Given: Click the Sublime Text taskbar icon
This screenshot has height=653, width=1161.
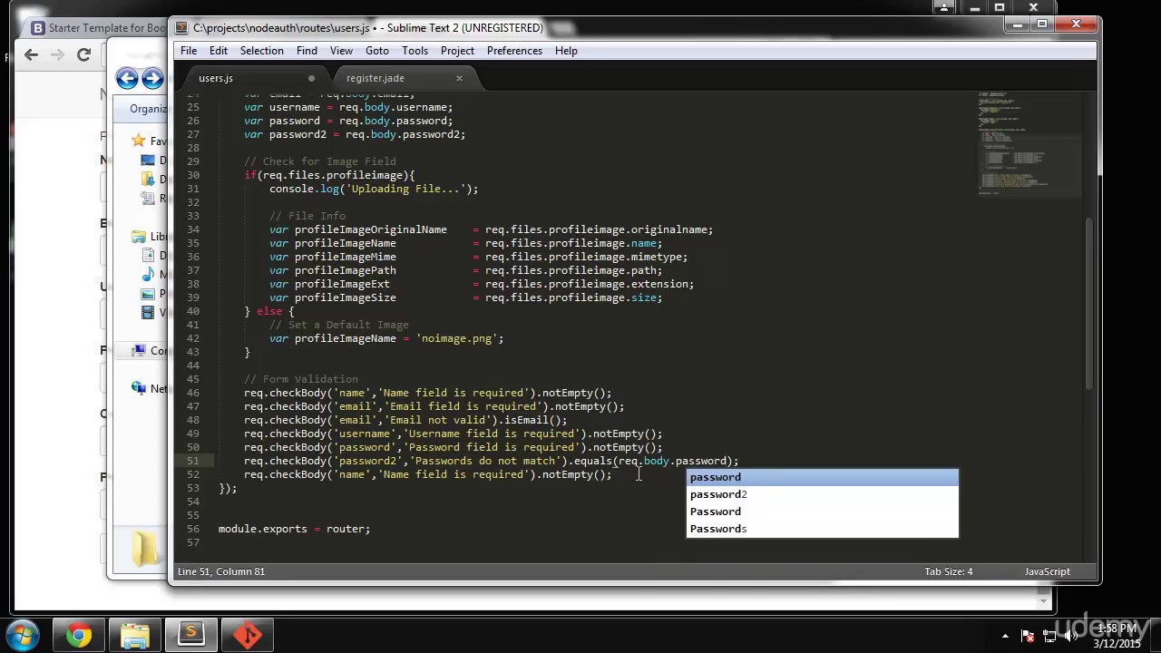Looking at the screenshot, I should point(191,635).
